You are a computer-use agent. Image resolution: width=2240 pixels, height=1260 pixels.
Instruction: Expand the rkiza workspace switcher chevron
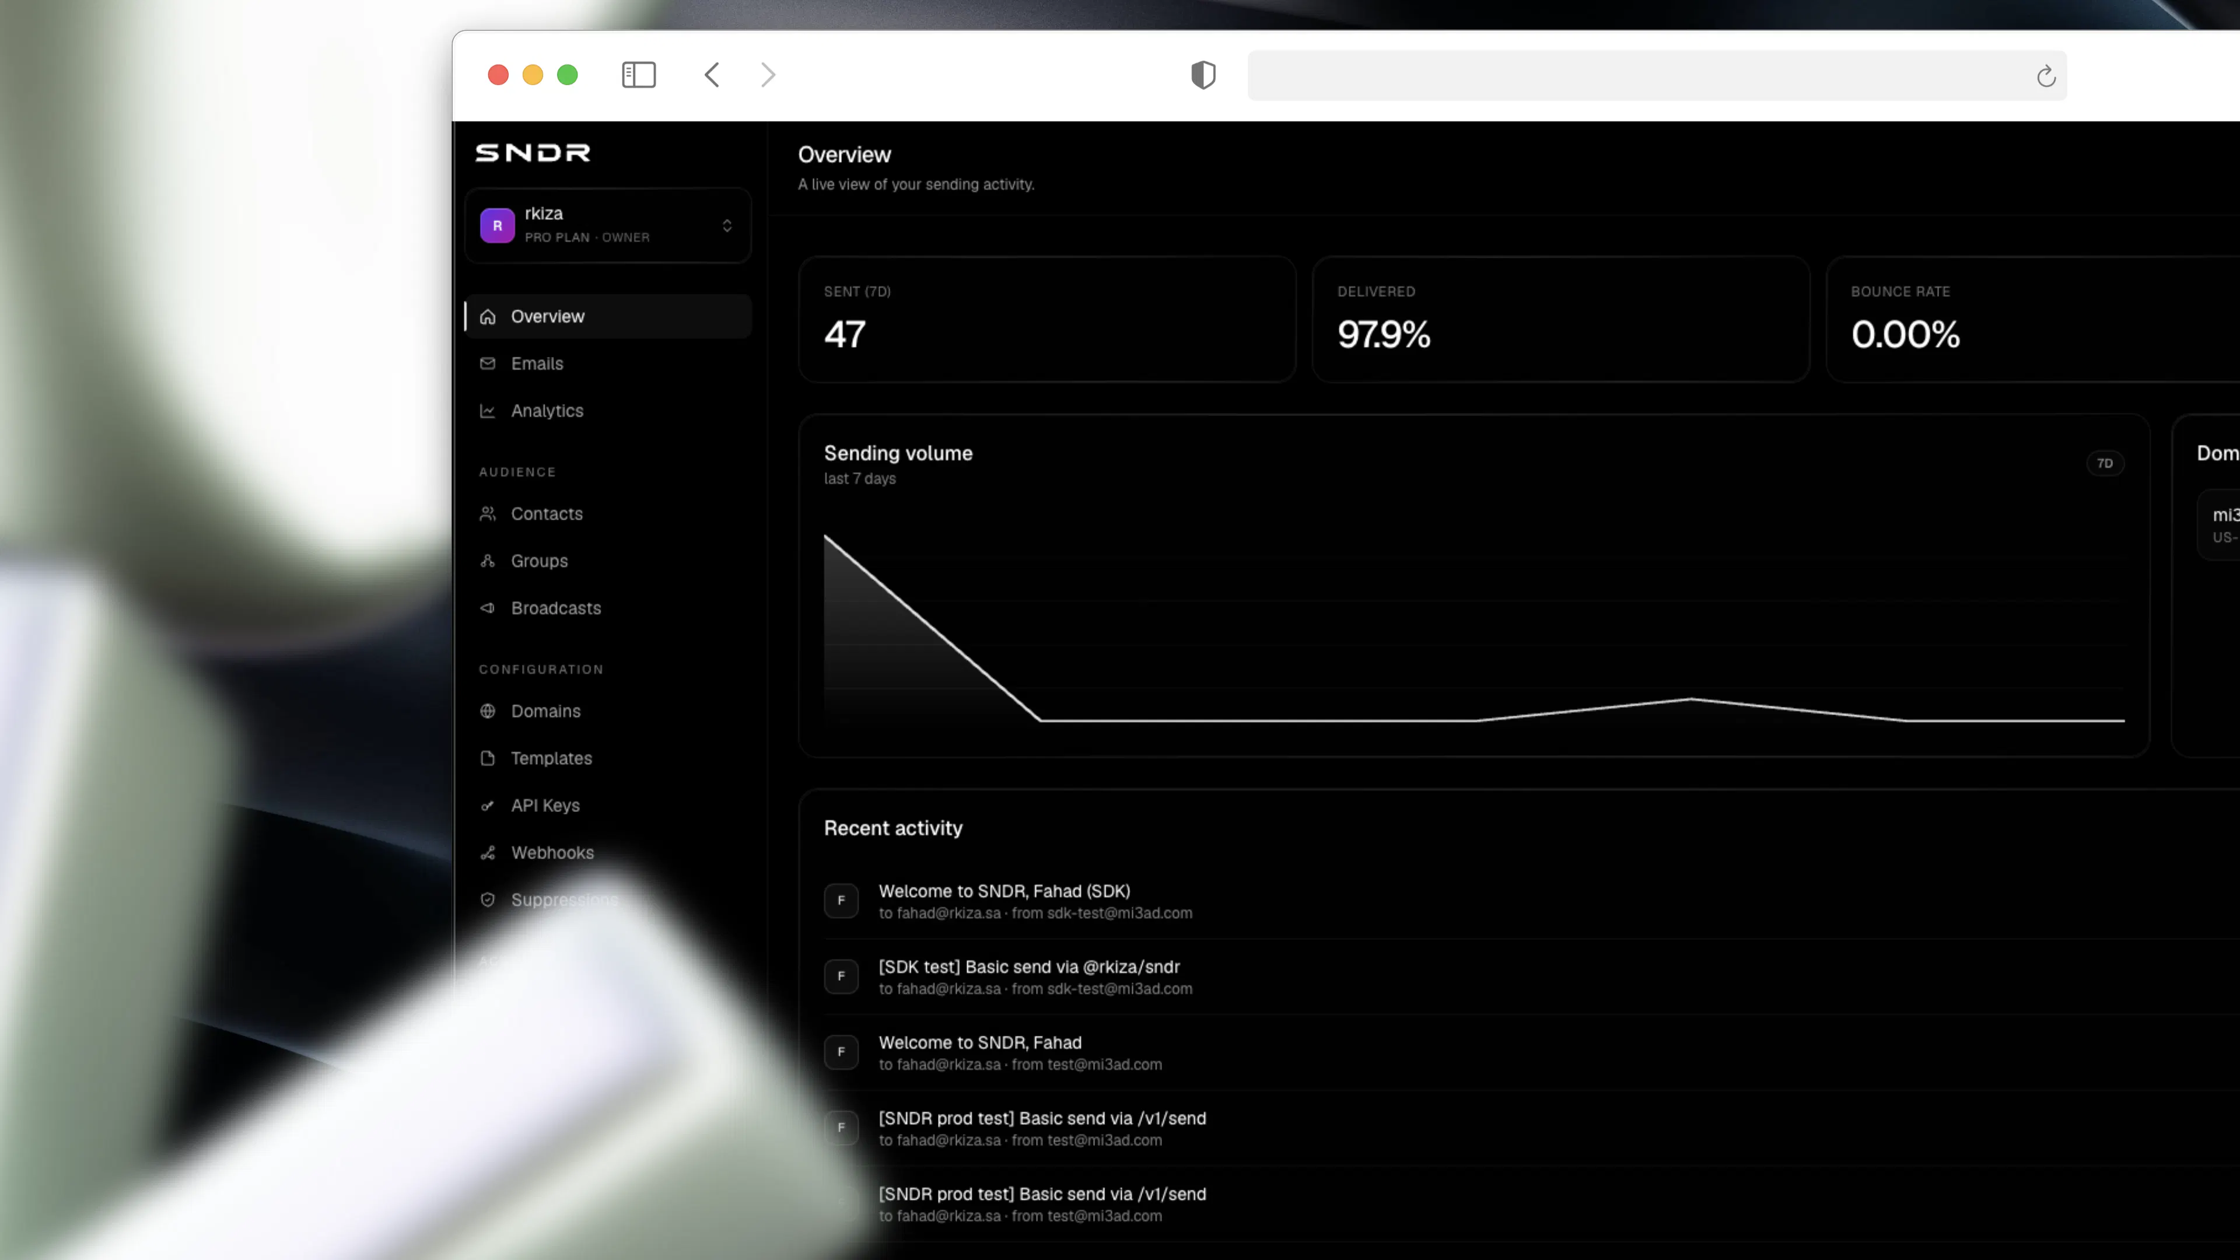point(727,226)
